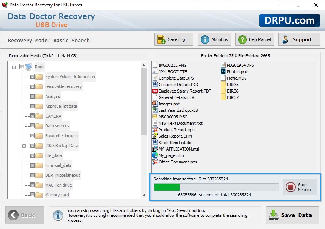Tick the Data sources checkbox

pos(32,125)
